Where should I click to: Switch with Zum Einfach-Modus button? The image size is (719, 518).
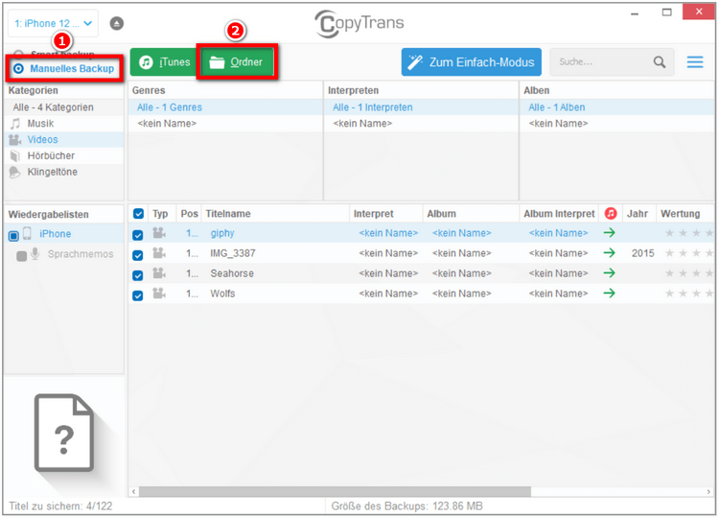[472, 62]
